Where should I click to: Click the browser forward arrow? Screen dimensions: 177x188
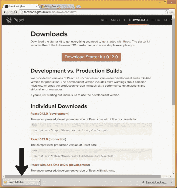click(x=10, y=12)
